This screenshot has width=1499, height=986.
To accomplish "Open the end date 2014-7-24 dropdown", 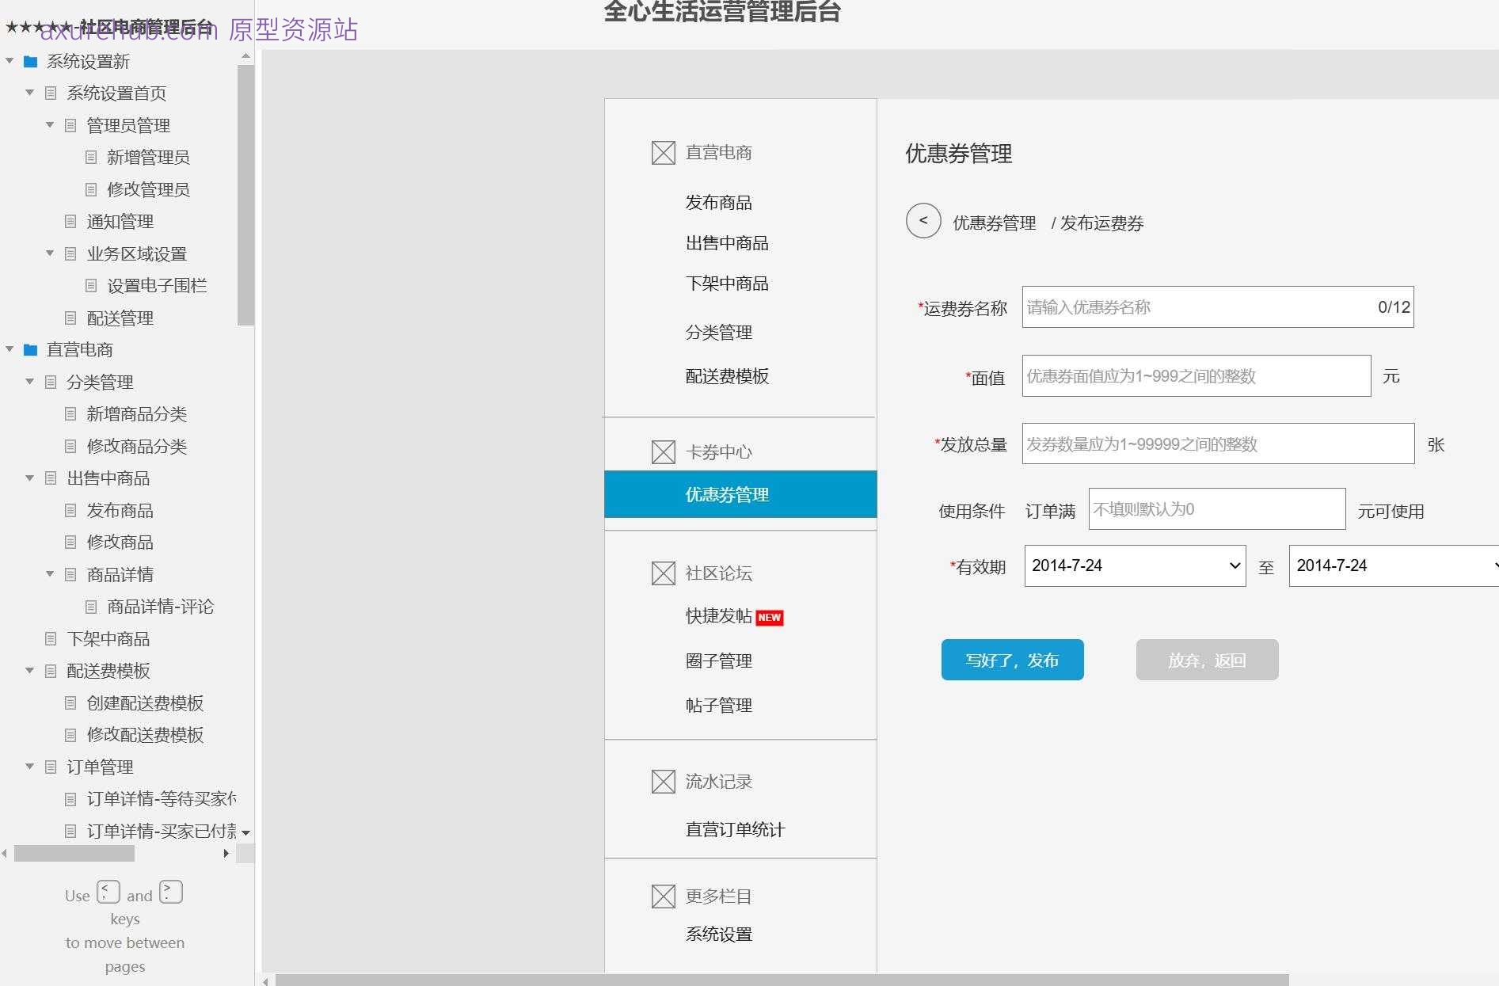I will point(1394,565).
